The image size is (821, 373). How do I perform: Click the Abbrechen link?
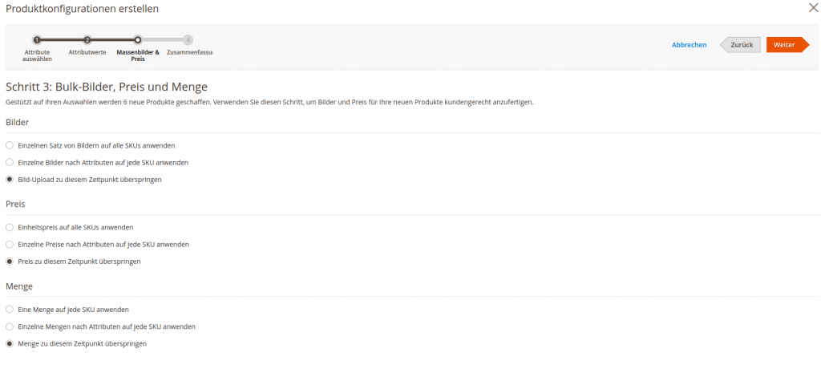coord(689,45)
